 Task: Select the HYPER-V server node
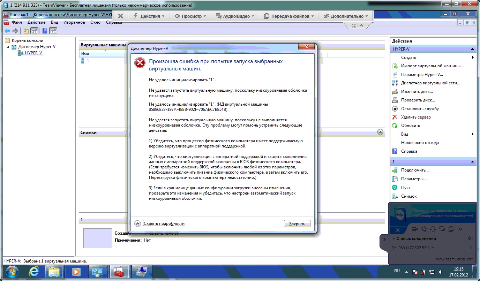33,53
